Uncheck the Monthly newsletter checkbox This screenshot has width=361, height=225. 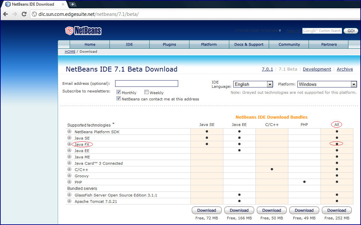click(118, 92)
